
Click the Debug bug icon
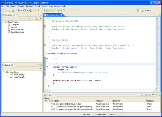tap(19, 10)
